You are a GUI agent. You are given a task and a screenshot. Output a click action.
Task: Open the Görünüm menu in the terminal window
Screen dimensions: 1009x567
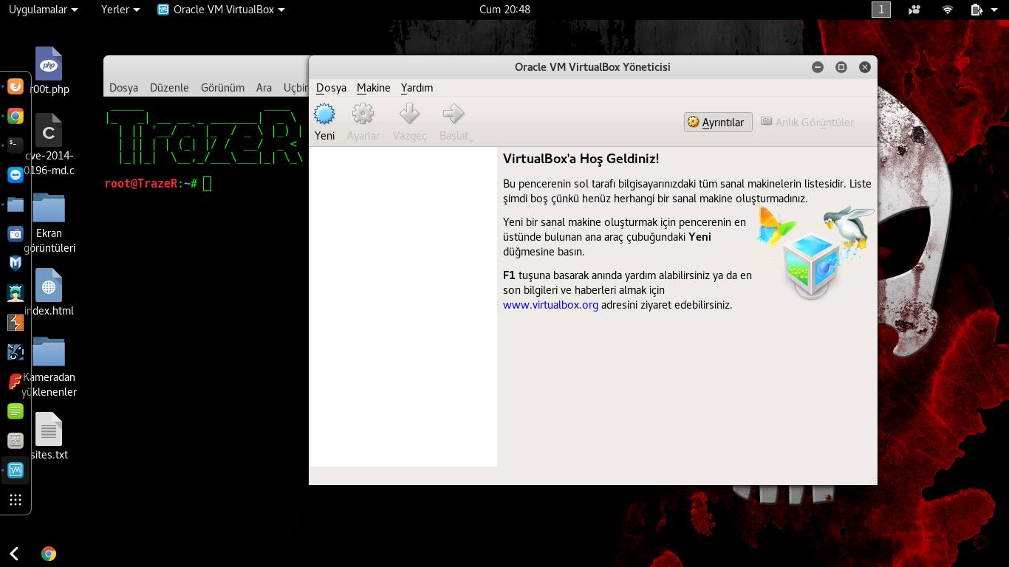click(x=222, y=87)
